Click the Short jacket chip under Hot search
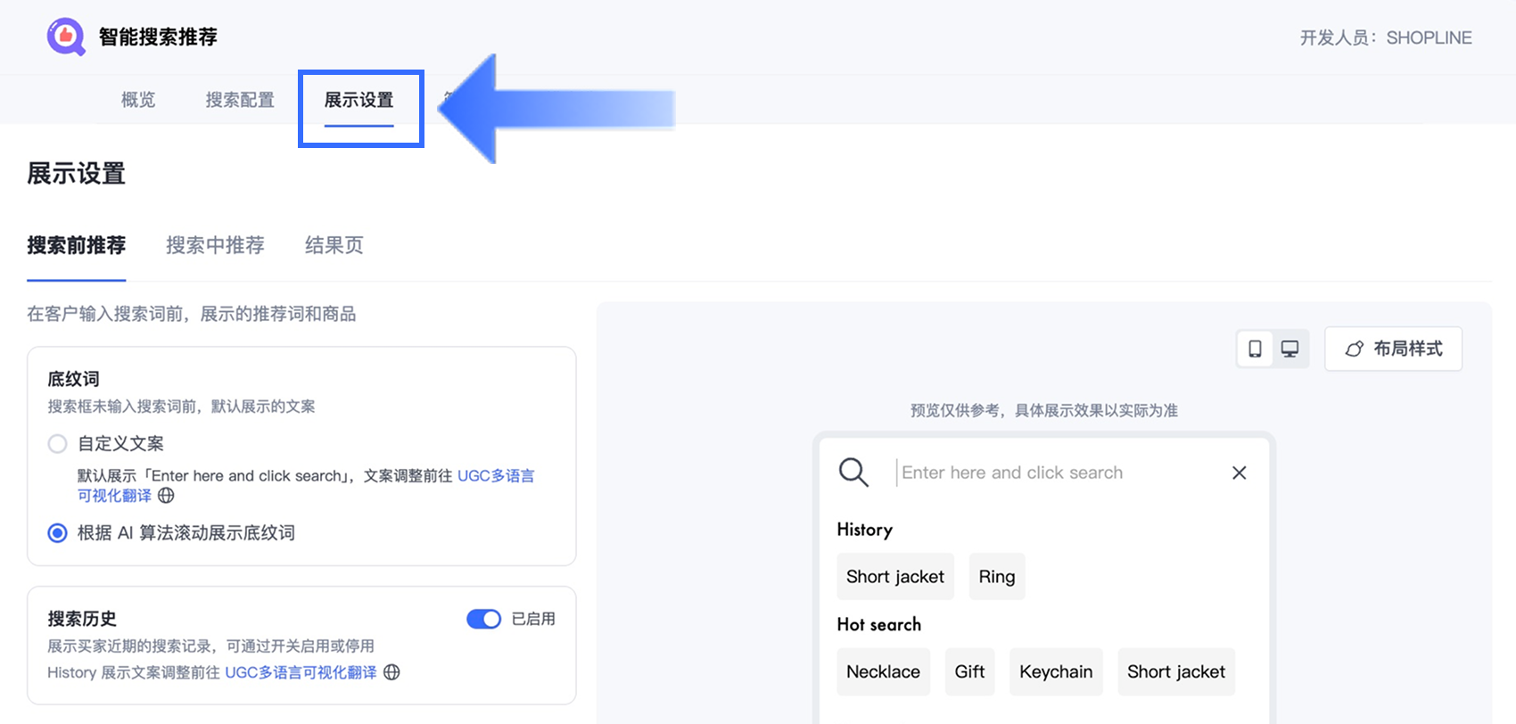Screen dimensions: 1516x724 (x=1176, y=672)
